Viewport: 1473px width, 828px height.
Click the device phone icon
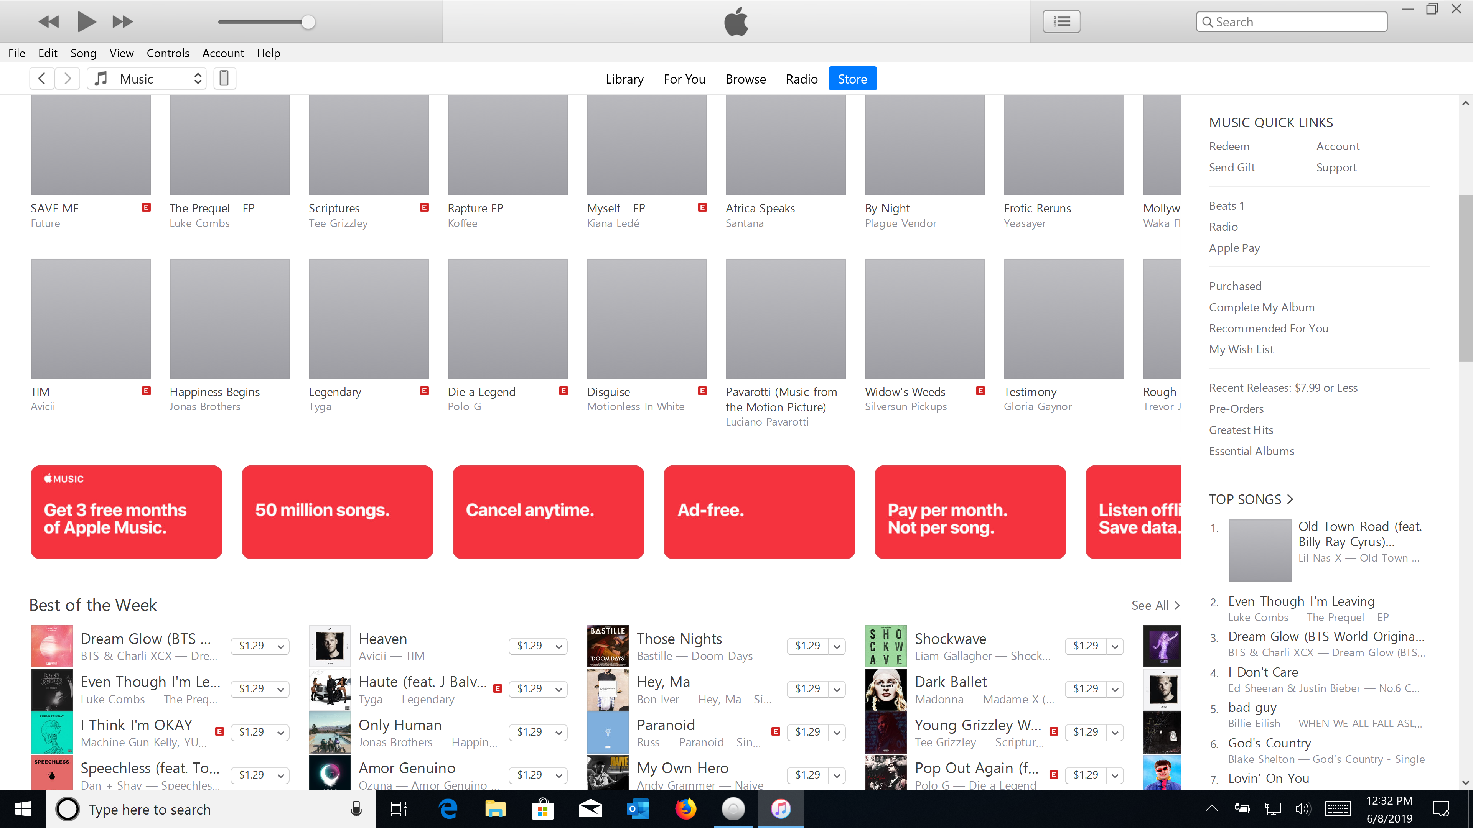tap(224, 78)
